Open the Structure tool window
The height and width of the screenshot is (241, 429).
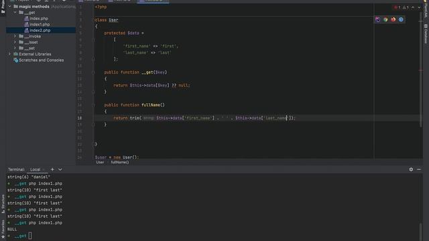click(3, 204)
